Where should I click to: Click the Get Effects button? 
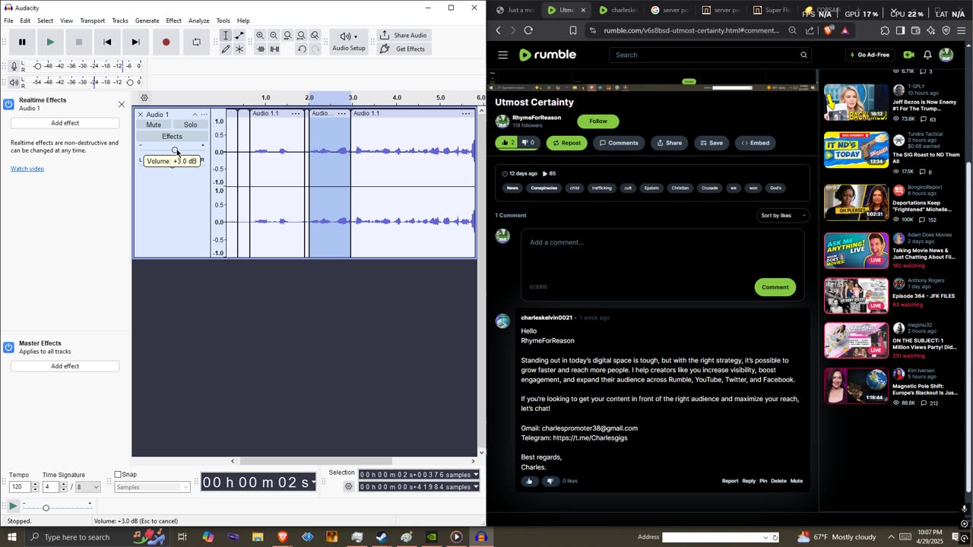pyautogui.click(x=403, y=49)
